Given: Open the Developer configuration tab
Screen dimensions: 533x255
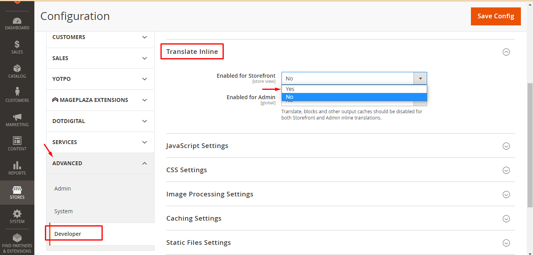Looking at the screenshot, I should pyautogui.click(x=68, y=234).
